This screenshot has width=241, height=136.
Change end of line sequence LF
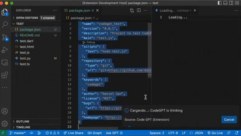pyautogui.click(x=184, y=133)
